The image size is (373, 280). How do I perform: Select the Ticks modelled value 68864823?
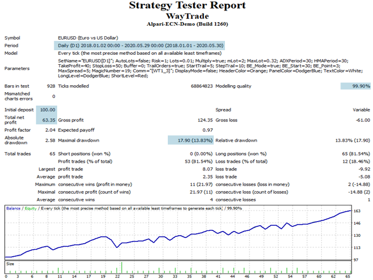pos(202,86)
